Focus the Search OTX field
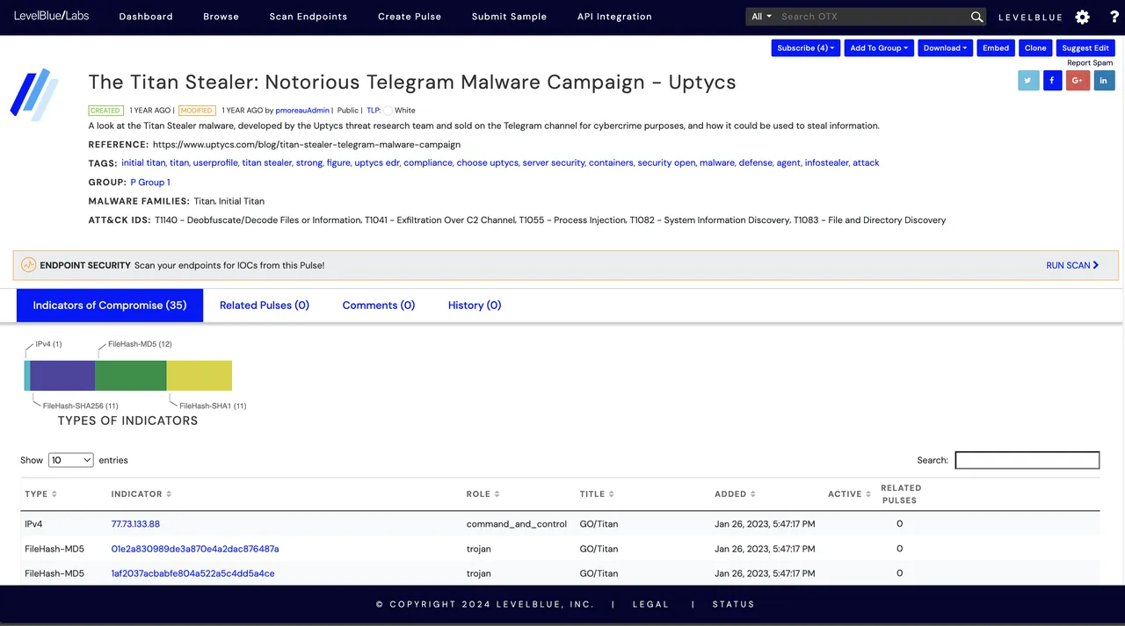 873,17
